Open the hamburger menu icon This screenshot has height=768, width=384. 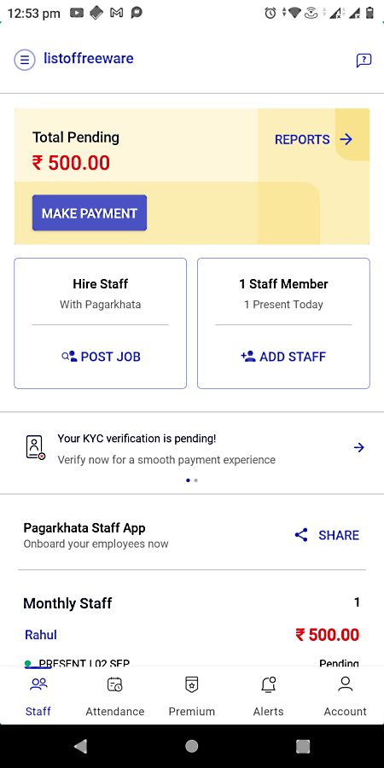point(25,60)
